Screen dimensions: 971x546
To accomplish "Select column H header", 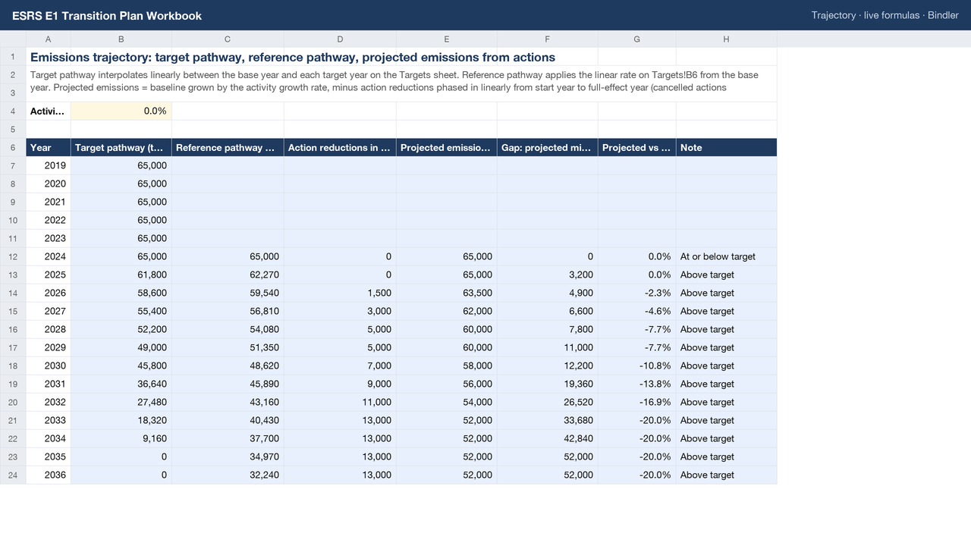I will pyautogui.click(x=727, y=39).
